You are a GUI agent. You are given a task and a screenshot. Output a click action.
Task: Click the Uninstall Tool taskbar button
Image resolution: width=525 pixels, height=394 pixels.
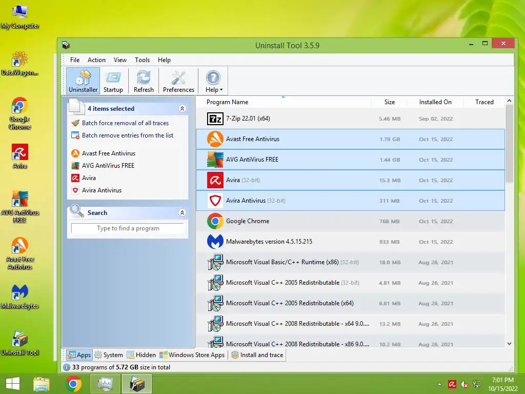(137, 384)
